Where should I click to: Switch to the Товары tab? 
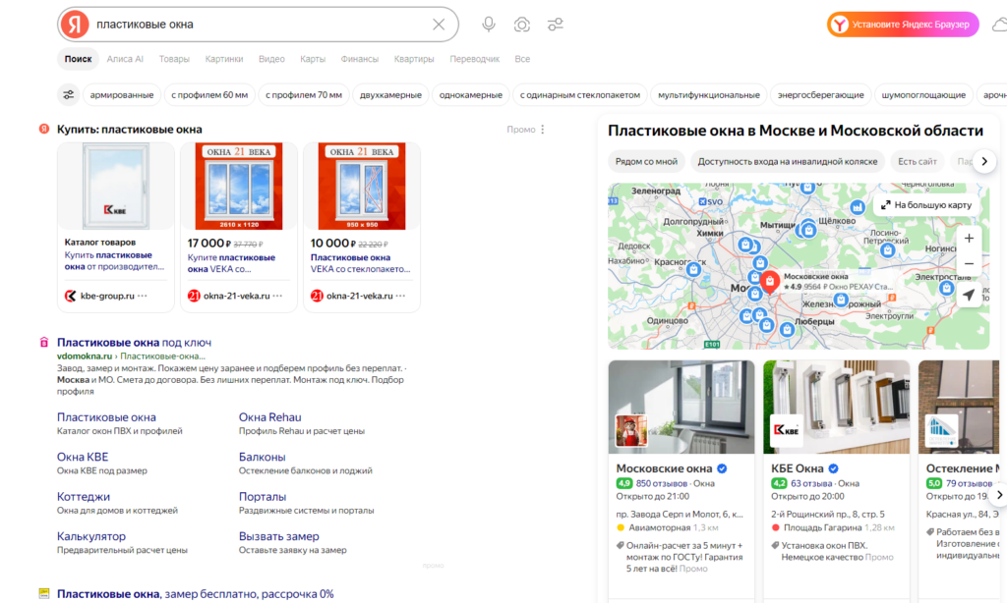(x=174, y=59)
